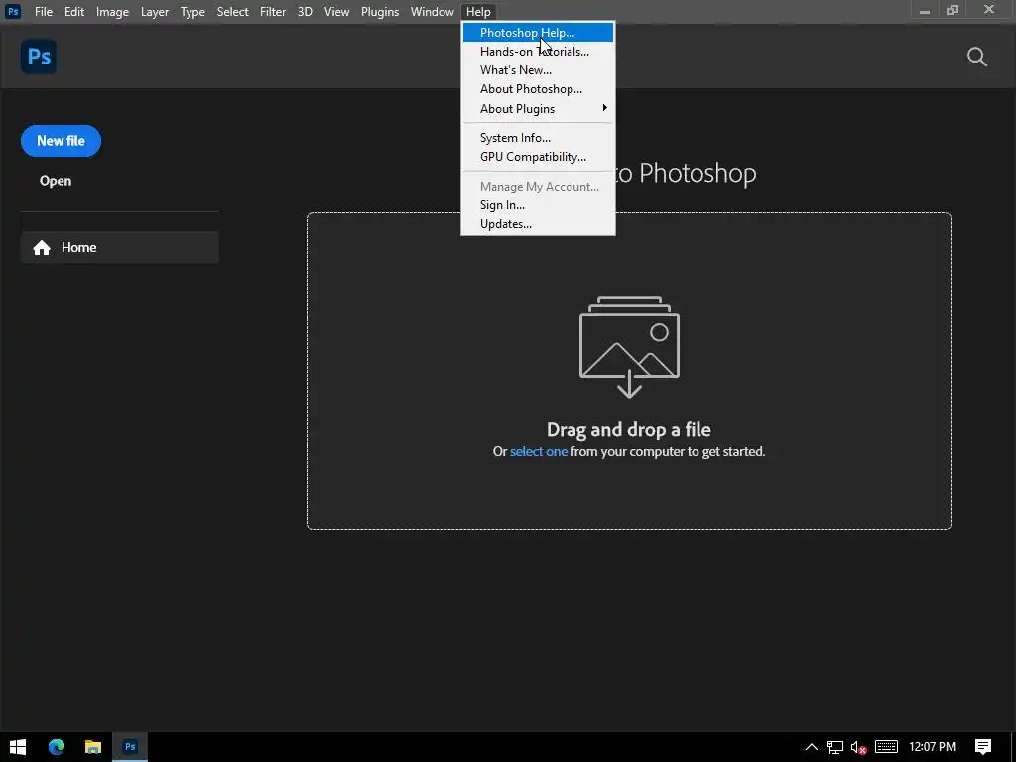Choose About Photoshop... menu item

pos(538,88)
